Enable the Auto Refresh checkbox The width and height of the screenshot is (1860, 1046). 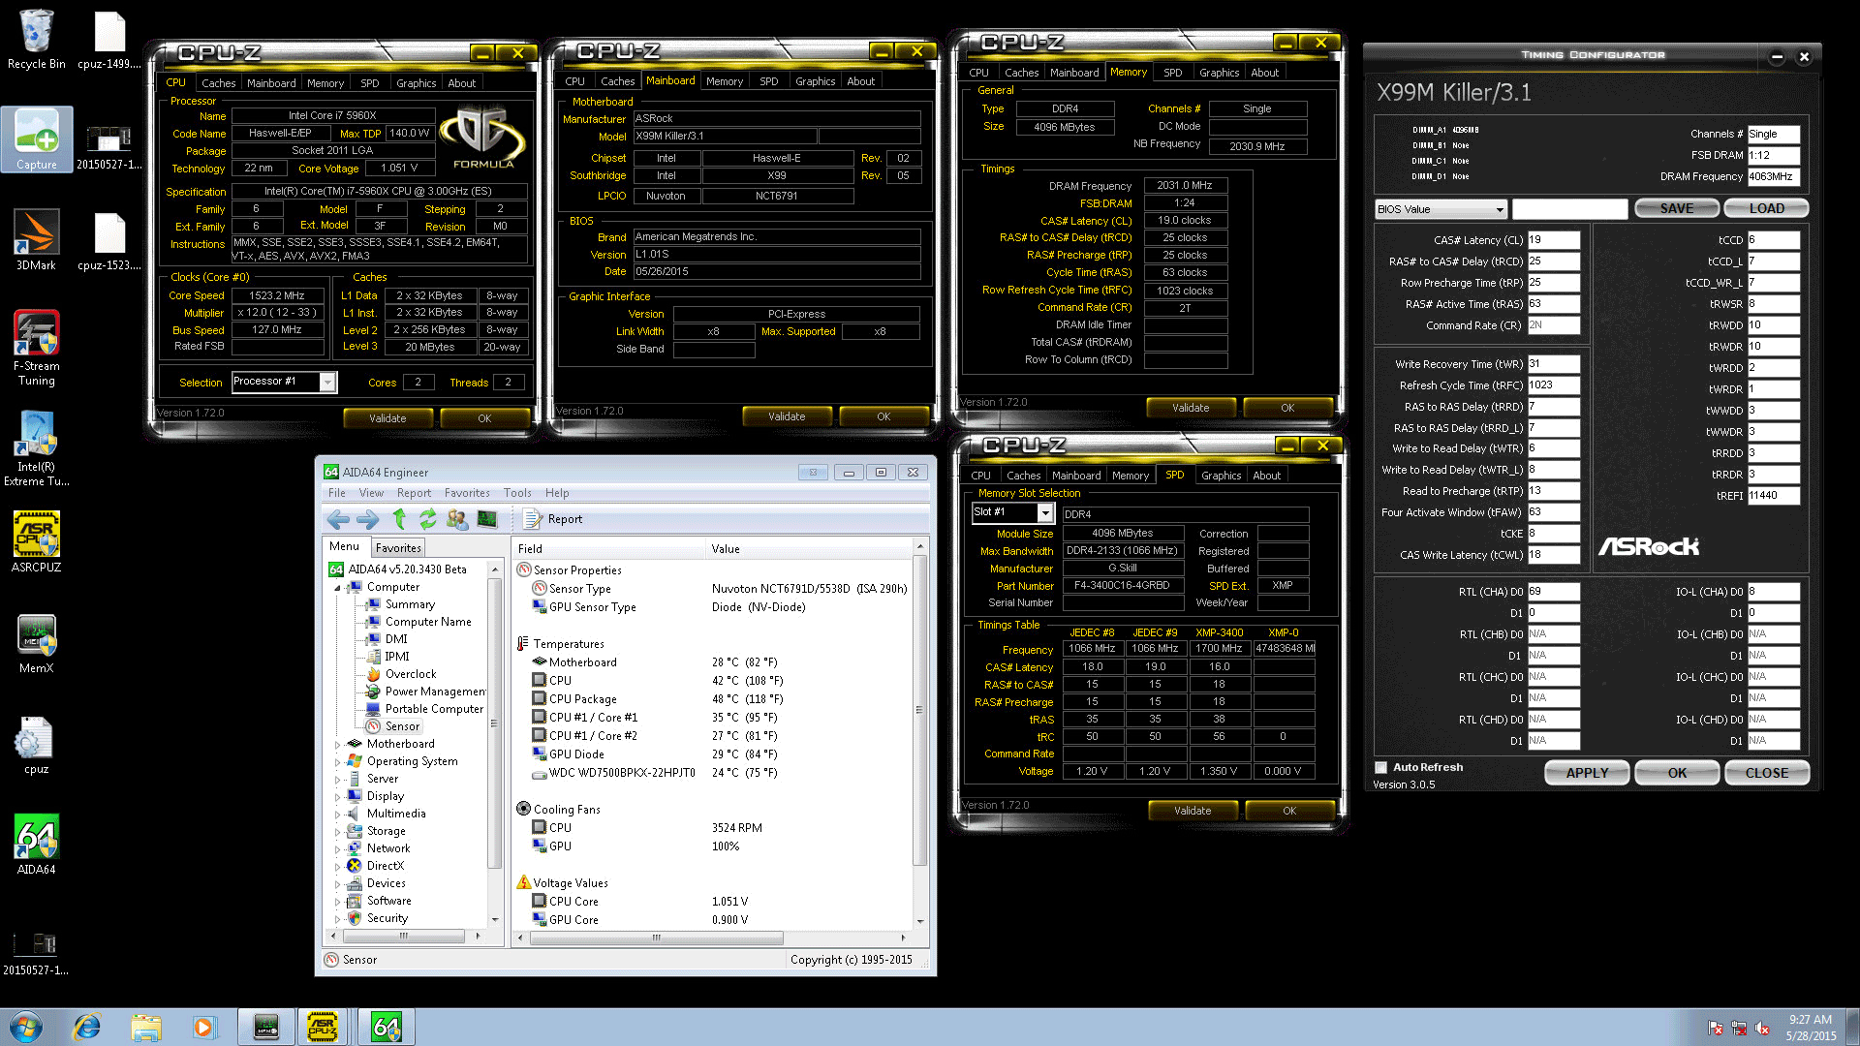(1381, 767)
